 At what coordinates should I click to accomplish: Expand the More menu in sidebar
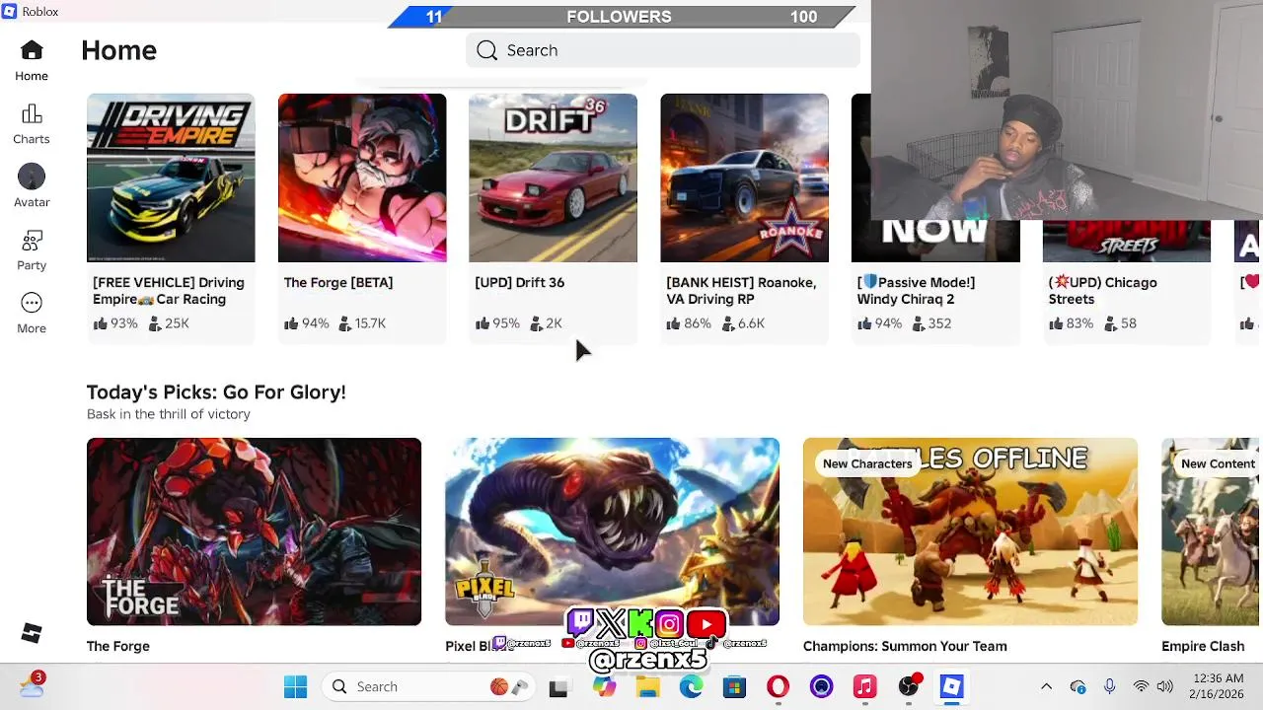(32, 314)
